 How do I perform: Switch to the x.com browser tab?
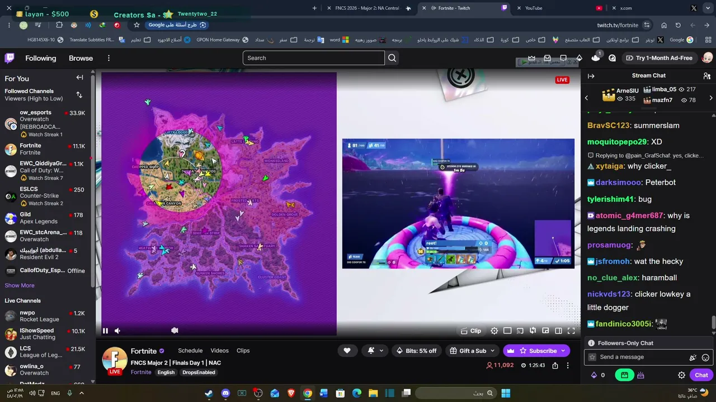point(654,8)
